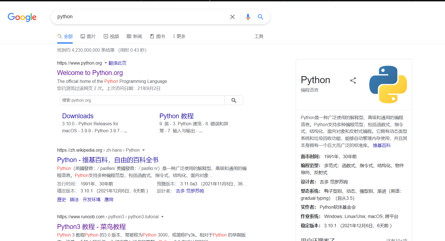Click in the 搜索 python.org input field
445x241 pixels.
pos(142,100)
